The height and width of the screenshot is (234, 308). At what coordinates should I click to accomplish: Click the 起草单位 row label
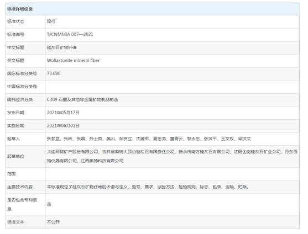pyautogui.click(x=15, y=156)
